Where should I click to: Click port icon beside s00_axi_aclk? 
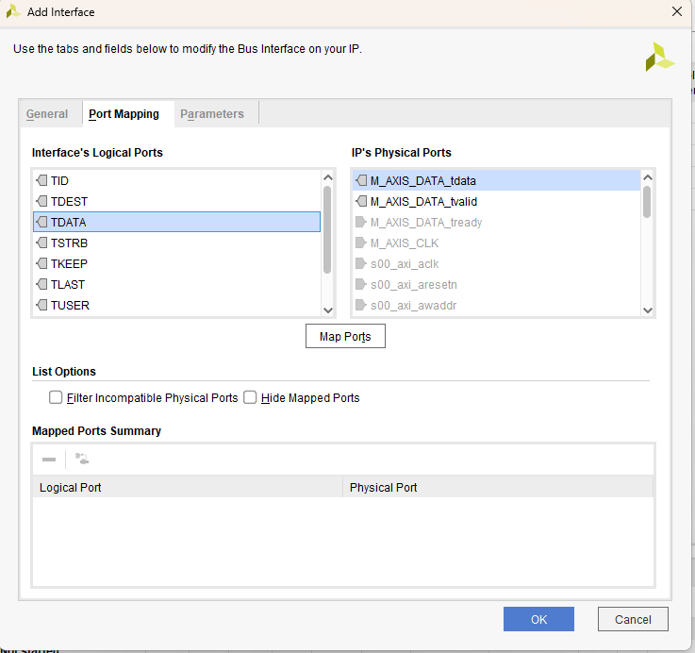click(x=361, y=263)
